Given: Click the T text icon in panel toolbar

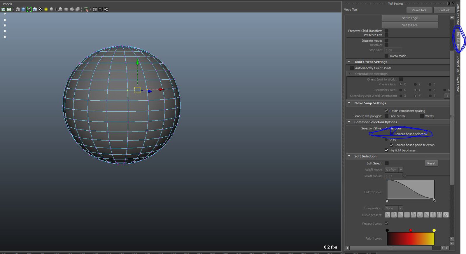Looking at the screenshot, I should click(x=9, y=9).
